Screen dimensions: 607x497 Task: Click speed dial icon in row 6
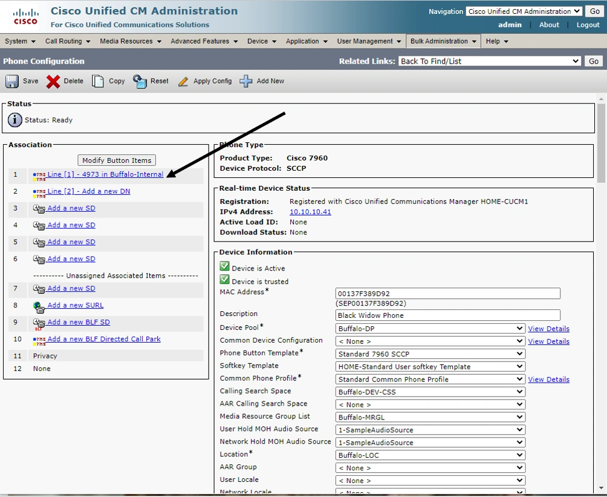click(39, 259)
